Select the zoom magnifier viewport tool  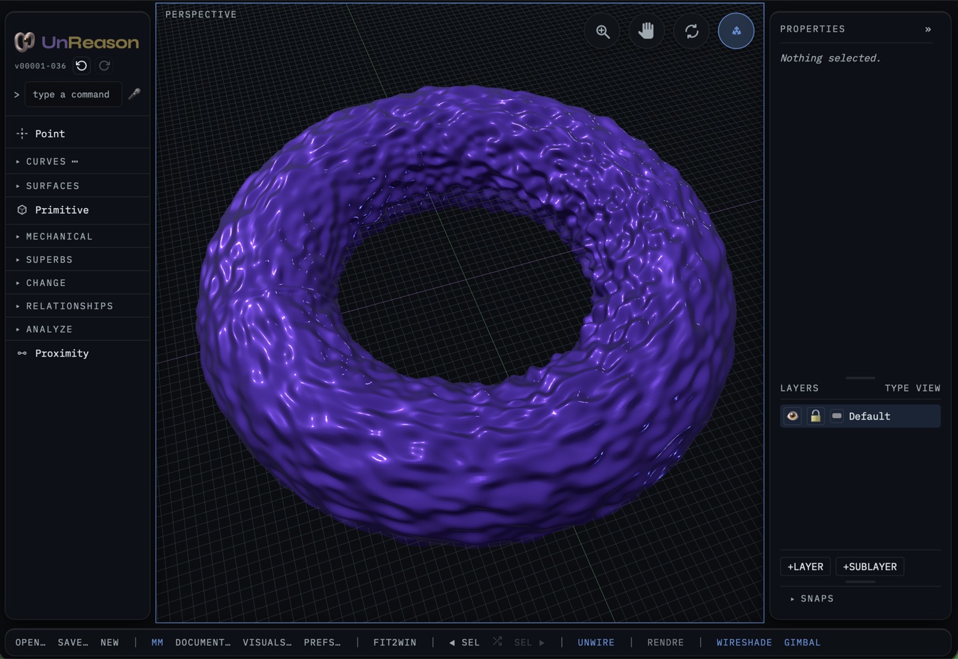[x=602, y=31]
